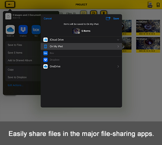This screenshot has height=145, width=162.
Task: Collapse the iCloud Drive chevron
Action: tap(118, 40)
